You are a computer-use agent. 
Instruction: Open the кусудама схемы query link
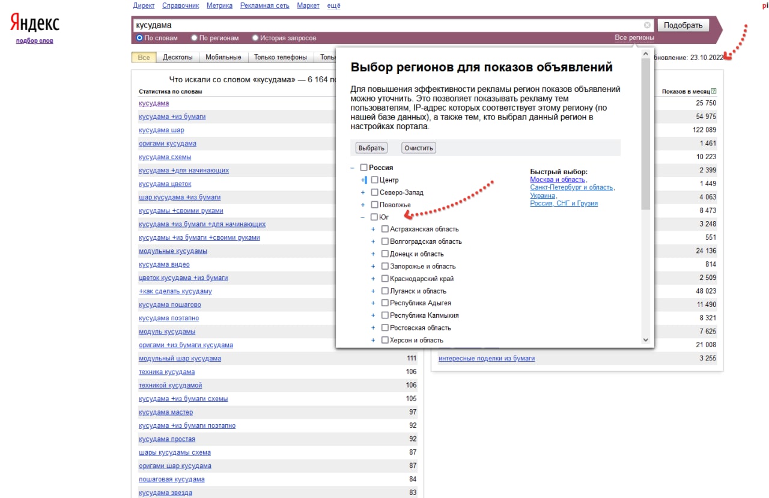tap(165, 157)
